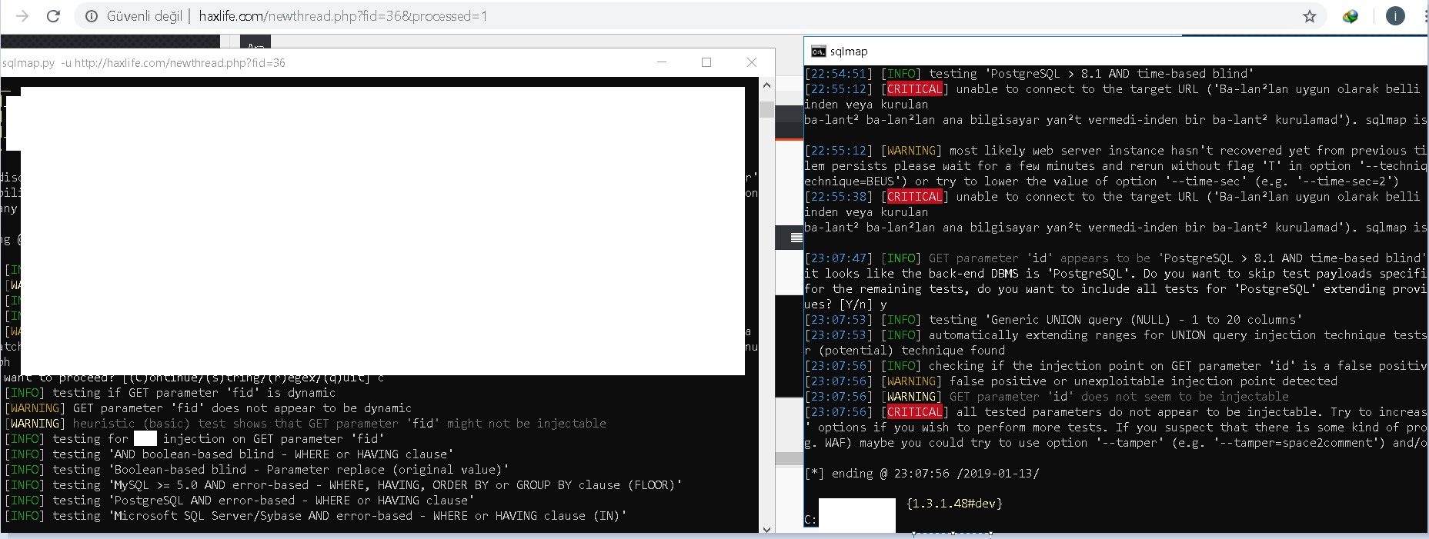Click line "testing 'Generic UNION query (NULL) - 1 to 20 columns'"
1429x539 pixels.
point(1053,320)
